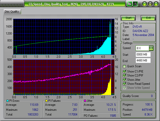Click the PI Errors Total value 1803283
160x121 pixels.
(x=33, y=114)
